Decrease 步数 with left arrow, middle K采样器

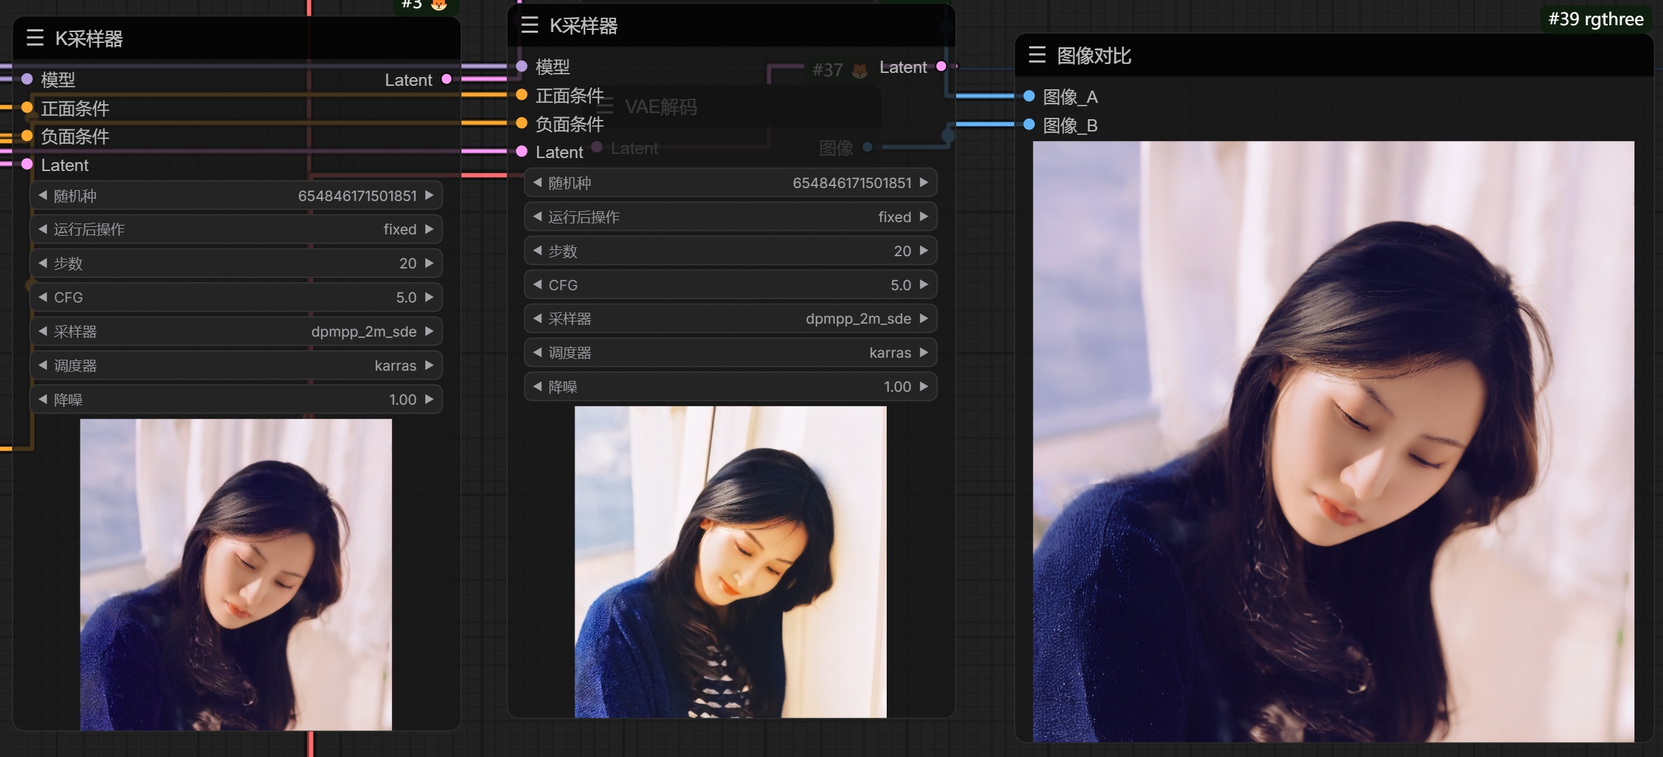[x=537, y=251]
